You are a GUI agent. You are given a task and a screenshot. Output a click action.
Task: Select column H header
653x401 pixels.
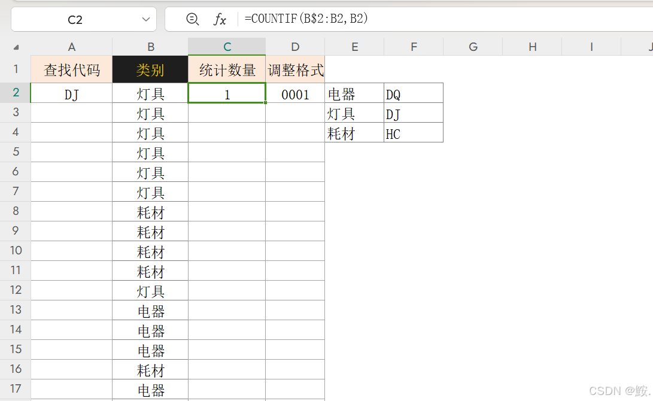click(532, 47)
